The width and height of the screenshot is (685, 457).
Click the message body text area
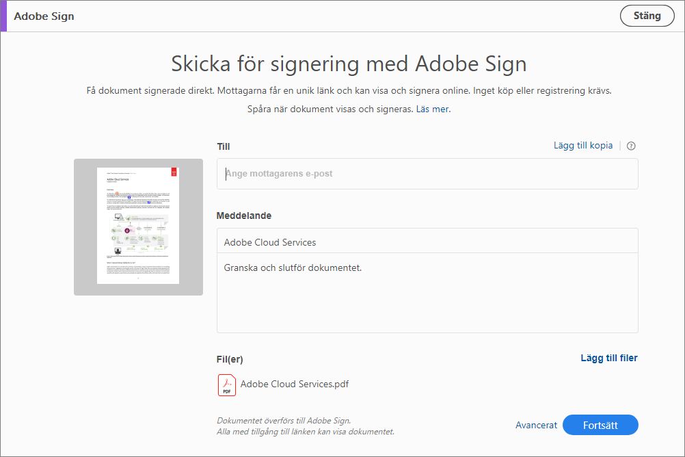pyautogui.click(x=427, y=294)
